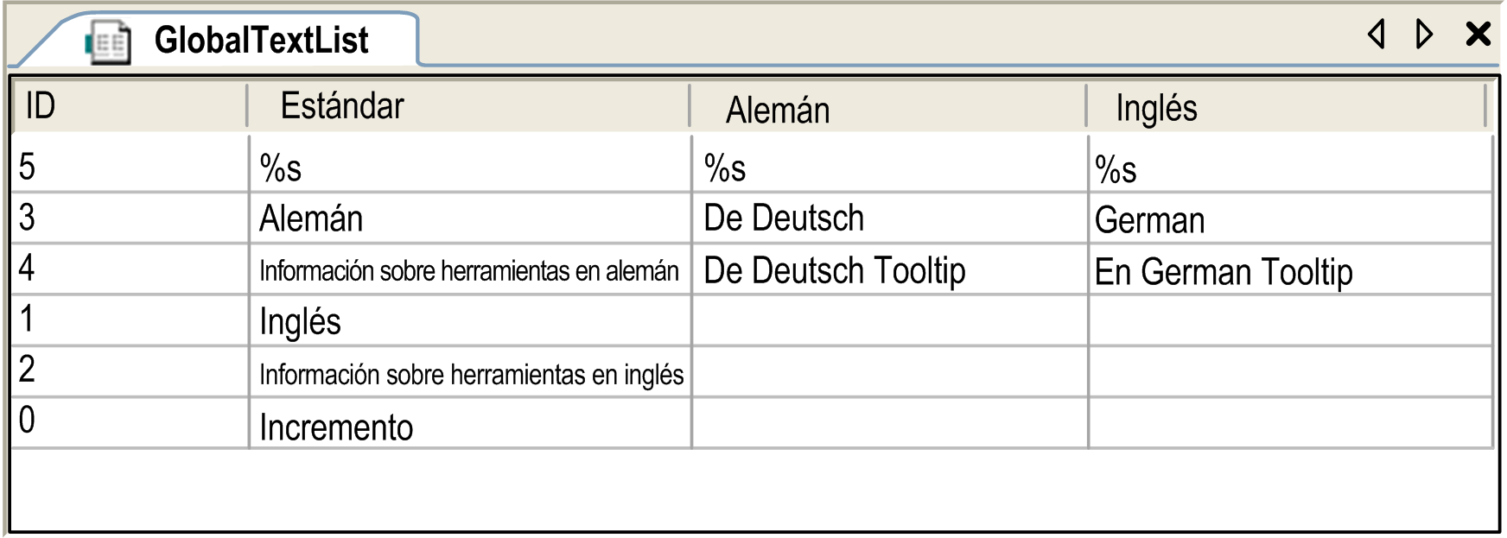This screenshot has width=1507, height=538.
Task: Click the GlobalTextList document icon
Action: 108,41
